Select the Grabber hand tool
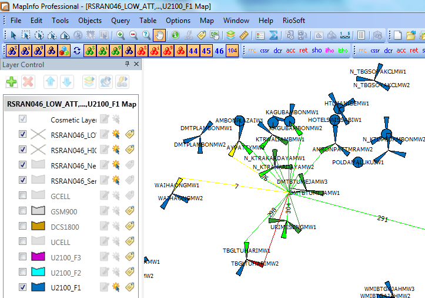Viewport: 425px width, 298px height. pos(159,35)
